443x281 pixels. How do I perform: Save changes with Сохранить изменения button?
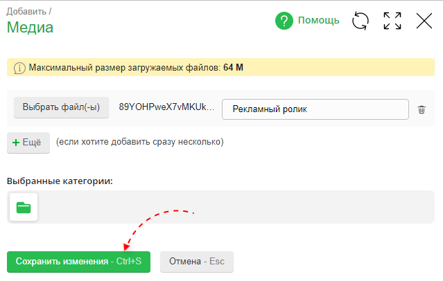tap(78, 262)
